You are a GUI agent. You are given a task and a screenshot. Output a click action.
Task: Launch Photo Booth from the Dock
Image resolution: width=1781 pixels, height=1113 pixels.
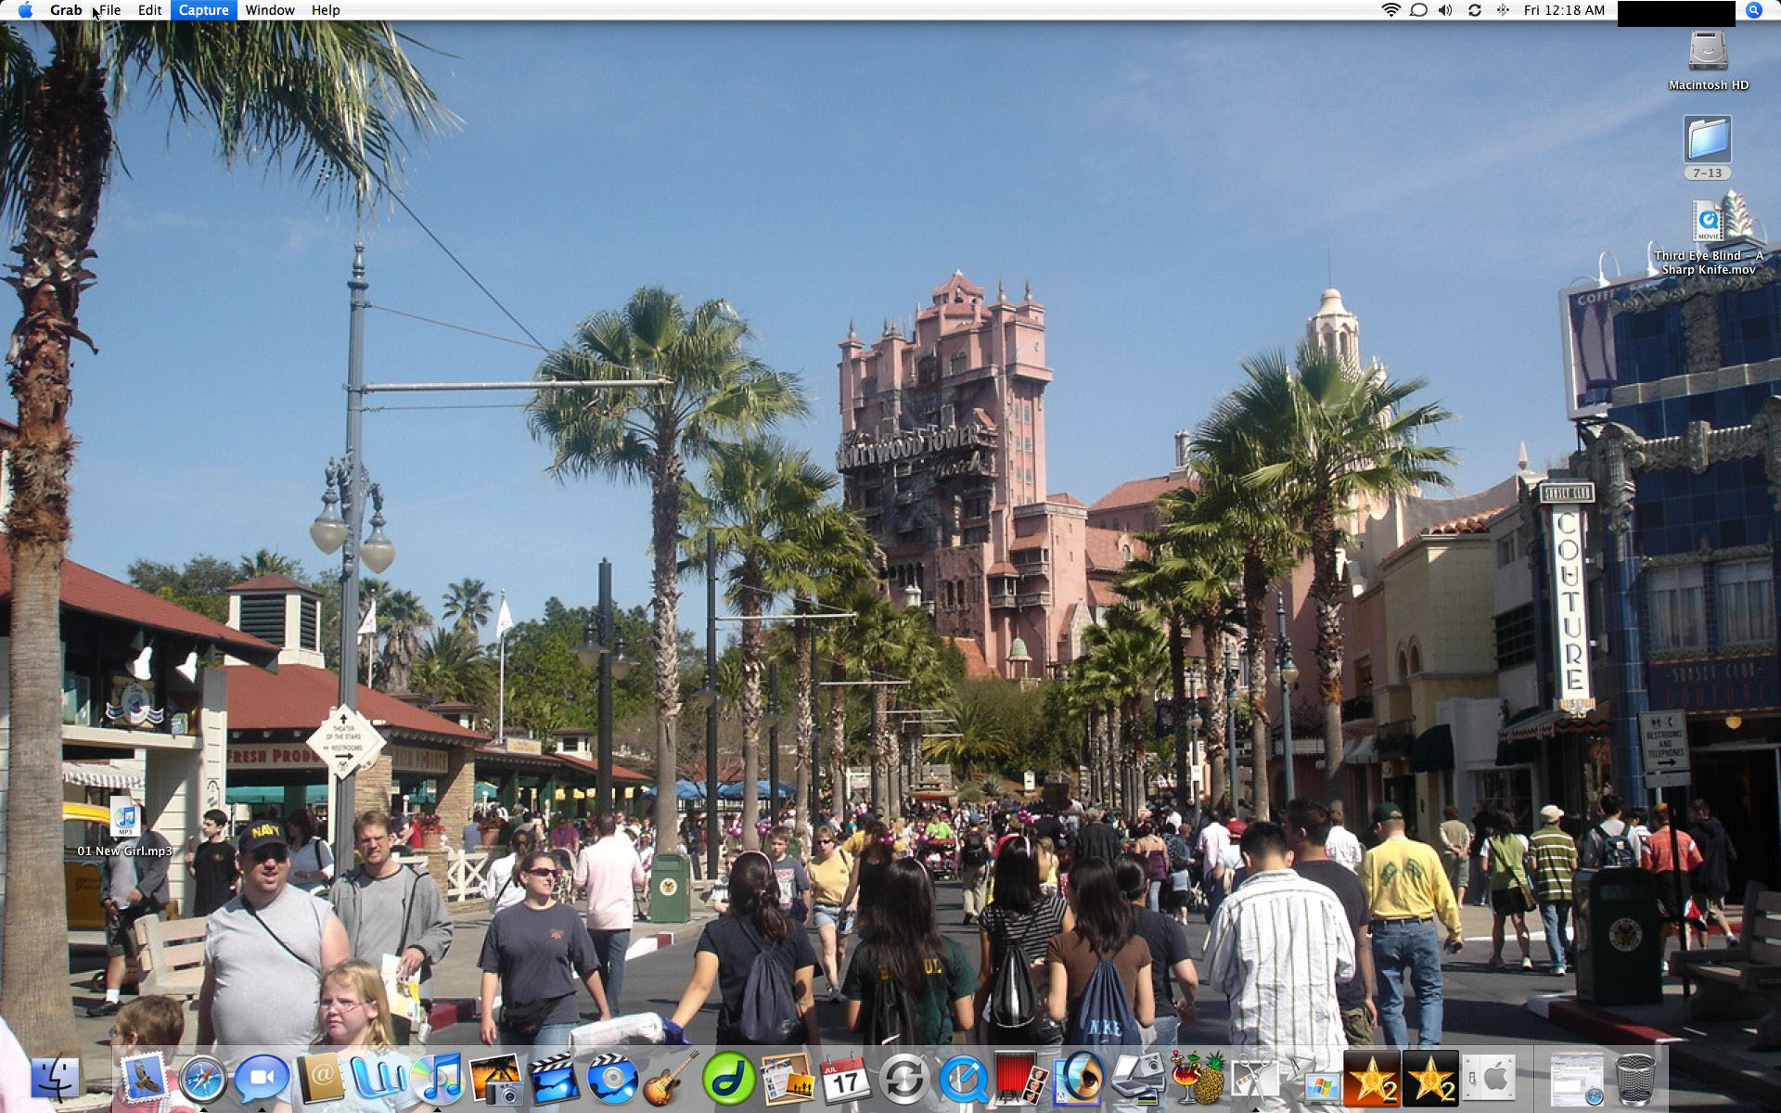(1021, 1080)
